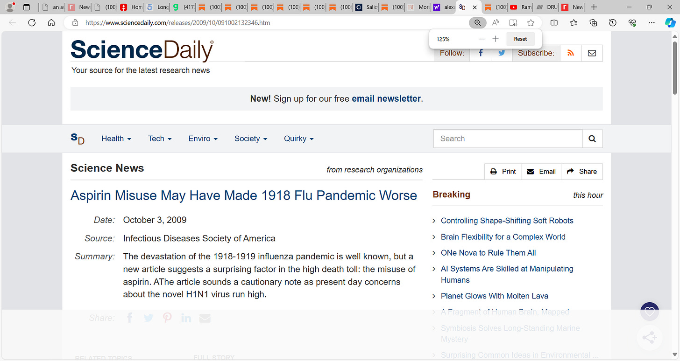This screenshot has width=680, height=361.
Task: Go to the browser home page icon
Action: [x=51, y=22]
